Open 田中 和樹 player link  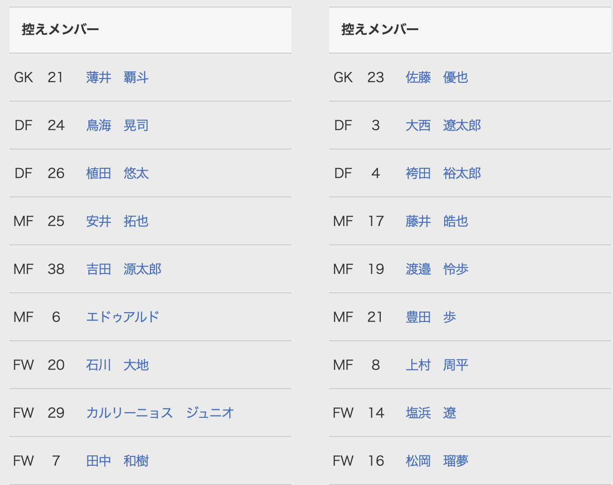pyautogui.click(x=118, y=461)
